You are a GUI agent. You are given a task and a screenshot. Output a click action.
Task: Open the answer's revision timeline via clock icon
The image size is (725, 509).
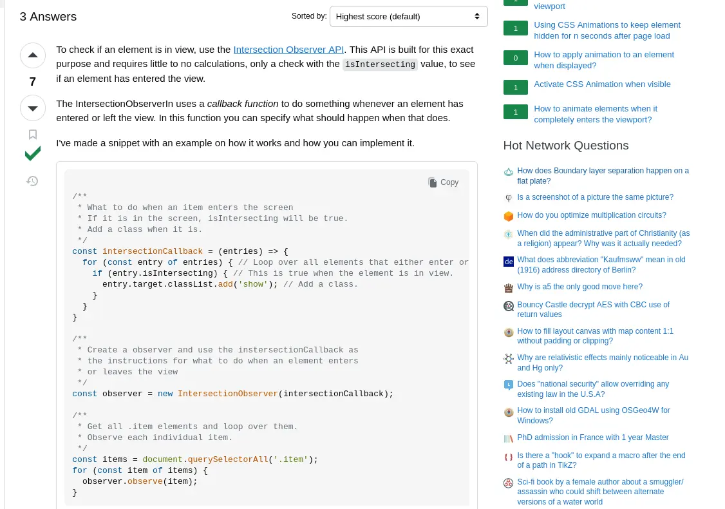click(x=32, y=181)
